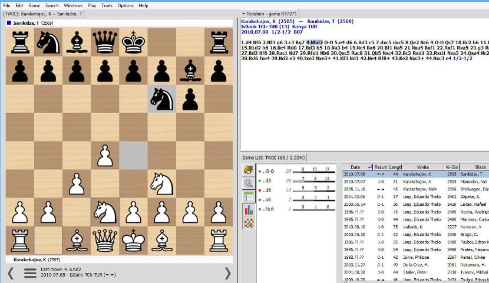Sort game list by Date column header
The height and width of the screenshot is (283, 489).
(355, 167)
